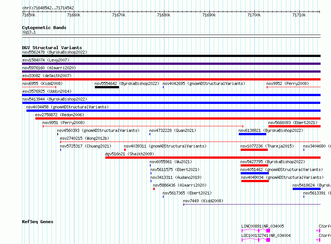
Task: Click nsv5611575 (Ebert2021) label
Action: point(175,169)
